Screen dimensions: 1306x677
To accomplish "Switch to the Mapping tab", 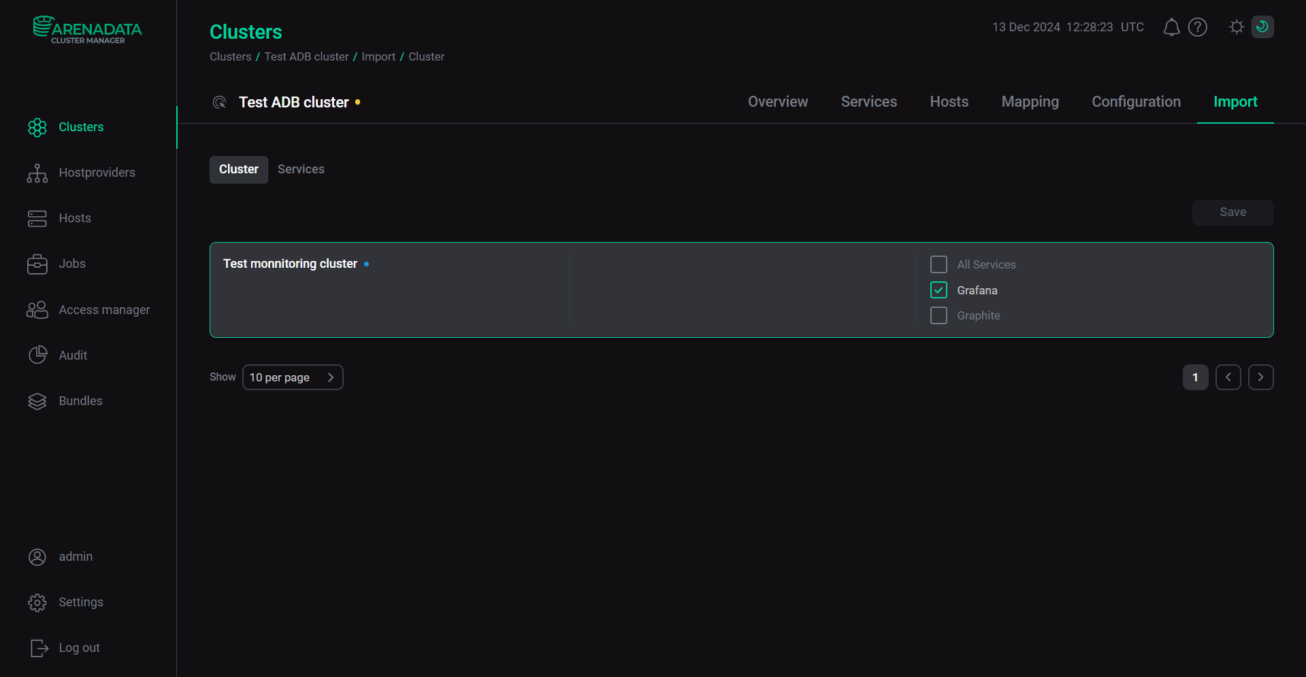I will [1030, 102].
